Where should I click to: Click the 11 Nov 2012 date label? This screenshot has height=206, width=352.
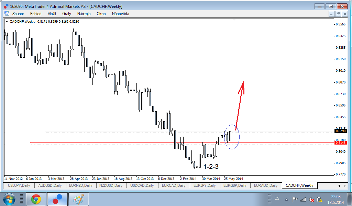coord(13,179)
